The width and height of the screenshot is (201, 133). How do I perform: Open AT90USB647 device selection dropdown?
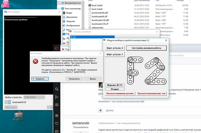click(34, 97)
